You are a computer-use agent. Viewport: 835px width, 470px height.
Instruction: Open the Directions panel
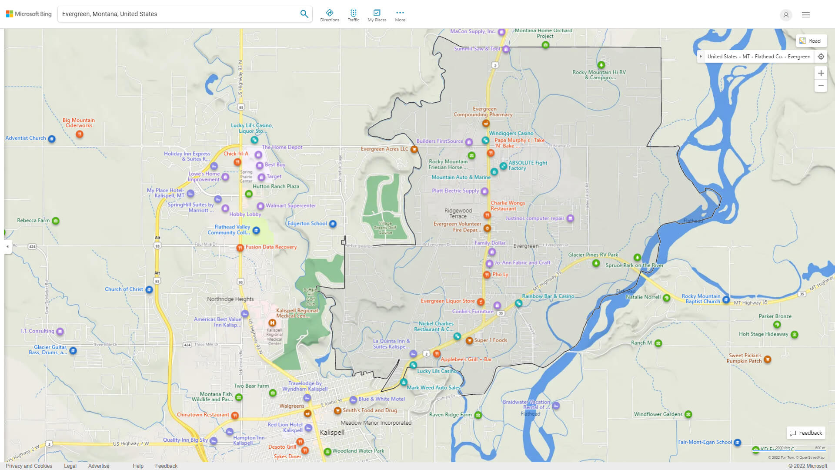click(x=330, y=15)
